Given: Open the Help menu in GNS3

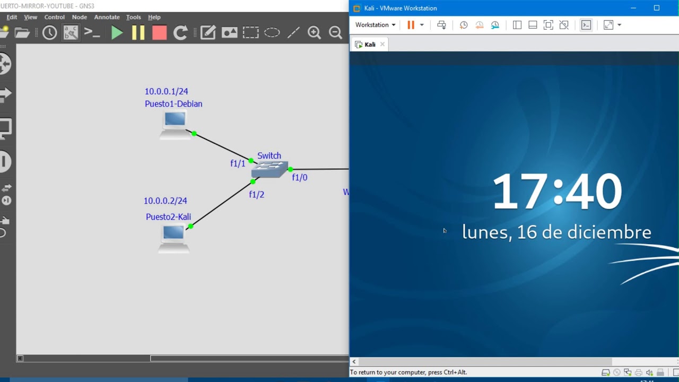Looking at the screenshot, I should [154, 17].
